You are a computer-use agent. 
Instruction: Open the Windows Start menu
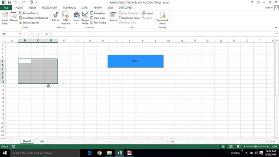pyautogui.click(x=5, y=153)
